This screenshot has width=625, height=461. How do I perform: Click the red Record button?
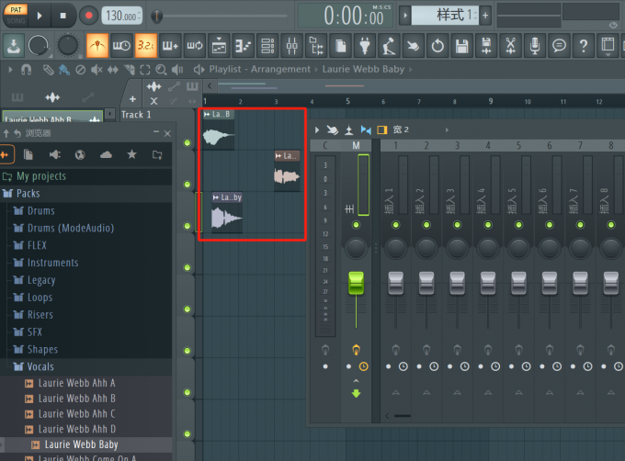pyautogui.click(x=88, y=16)
